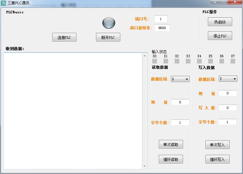This screenshot has height=174, width=243.
Task: Click the 端口号 label
Action: click(142, 19)
